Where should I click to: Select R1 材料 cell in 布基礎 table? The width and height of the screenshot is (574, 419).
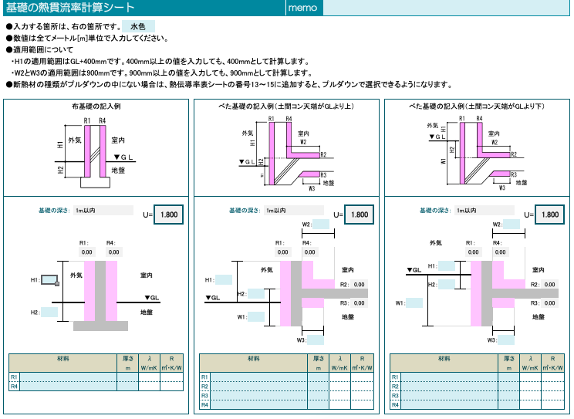click(x=68, y=377)
